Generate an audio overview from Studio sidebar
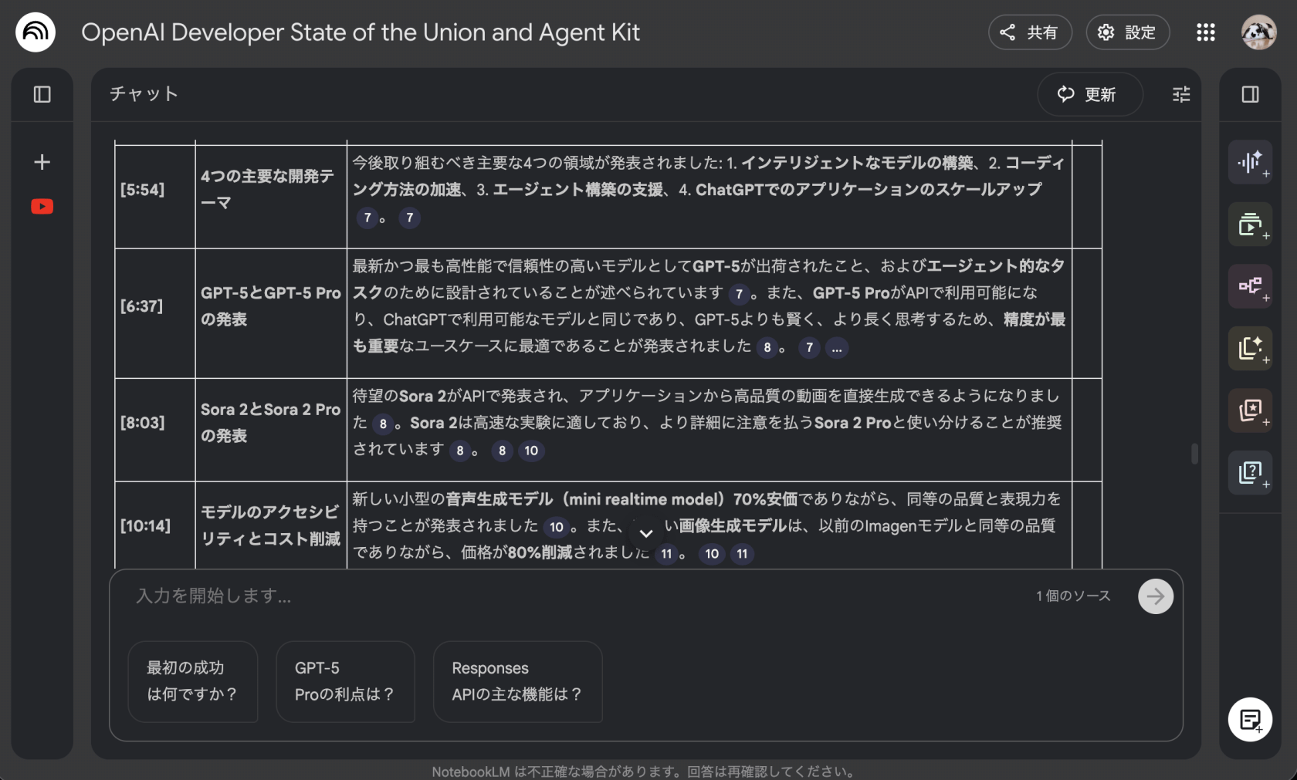Screen dimensions: 1297x780 [1250, 162]
